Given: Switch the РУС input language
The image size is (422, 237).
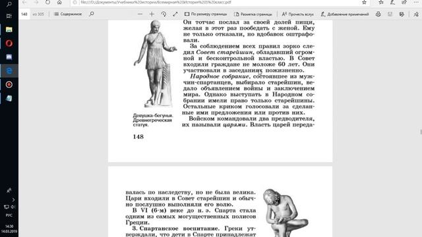Looking at the screenshot, I should tap(9, 215).
